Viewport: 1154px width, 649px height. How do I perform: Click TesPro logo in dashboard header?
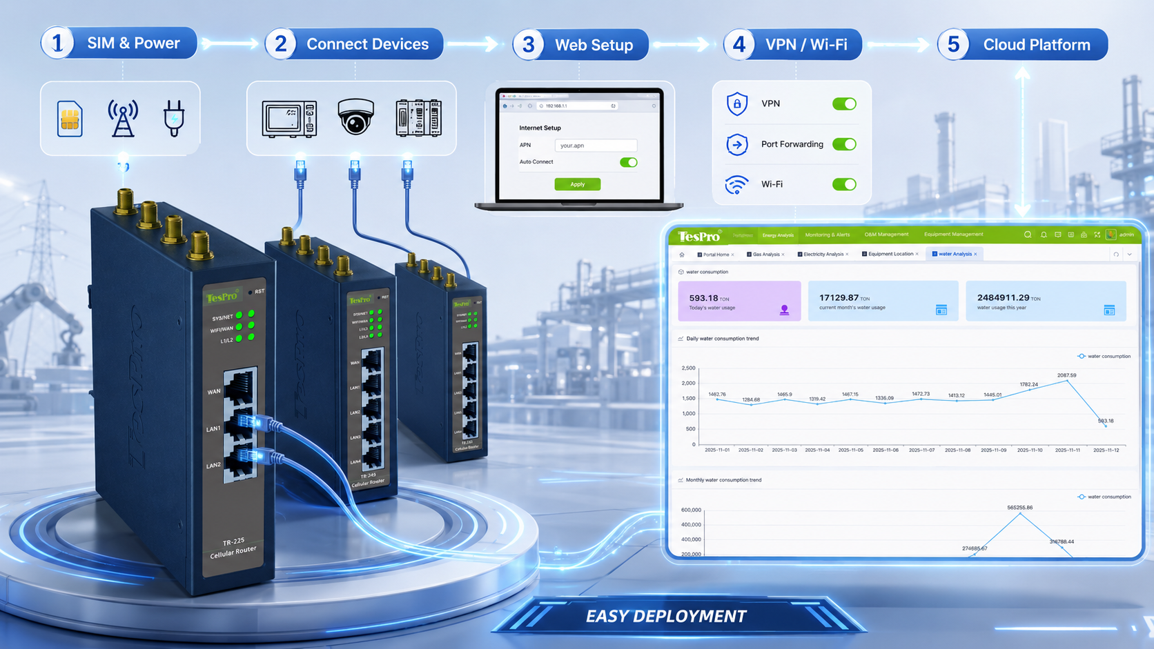click(x=699, y=236)
